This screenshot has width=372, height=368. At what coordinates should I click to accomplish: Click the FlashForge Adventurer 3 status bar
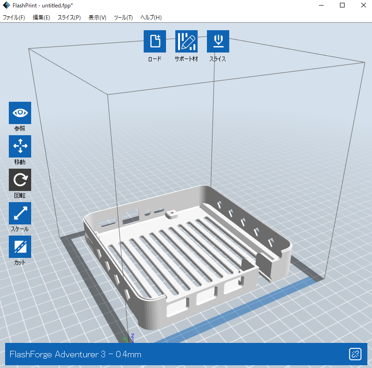177,355
